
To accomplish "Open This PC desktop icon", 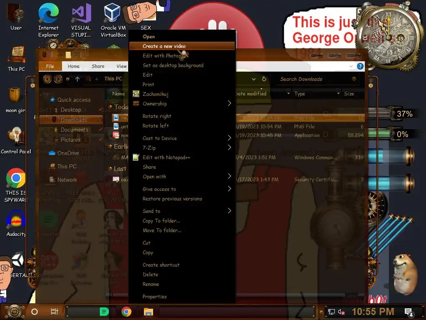I will coord(16,58).
